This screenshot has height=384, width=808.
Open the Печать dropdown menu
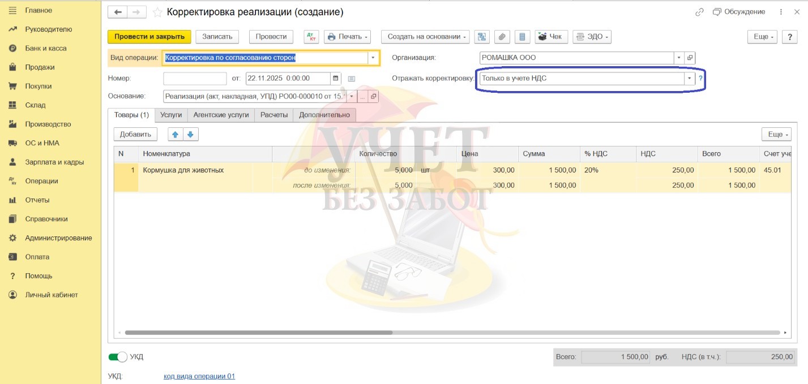point(347,37)
